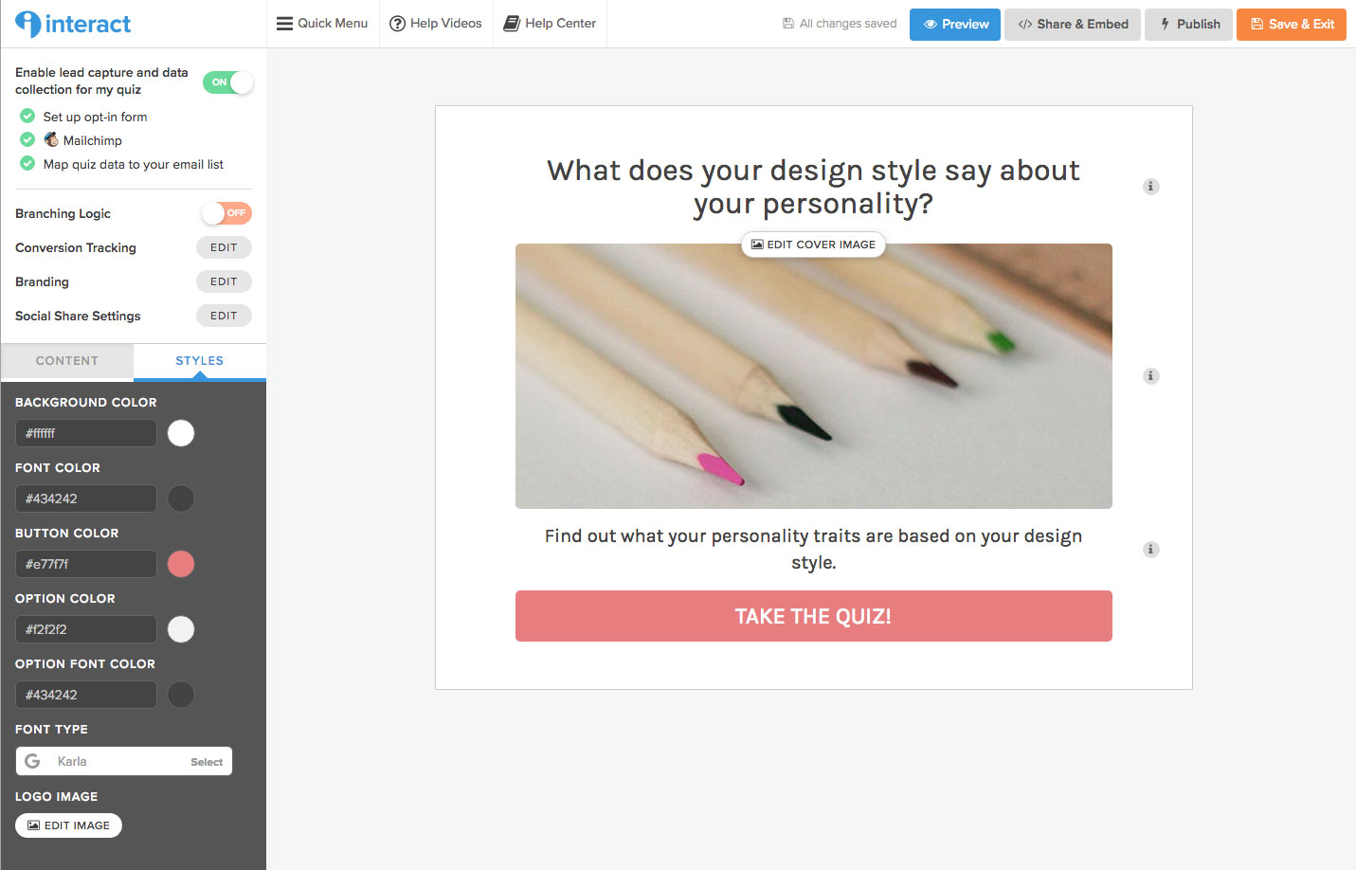This screenshot has height=870, width=1356.
Task: Click the Background Color hex input field
Action: coord(85,433)
